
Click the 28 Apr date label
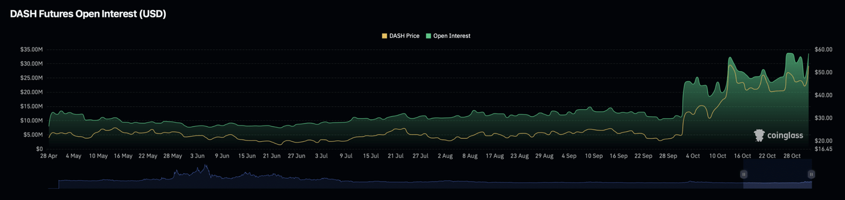[x=49, y=156]
